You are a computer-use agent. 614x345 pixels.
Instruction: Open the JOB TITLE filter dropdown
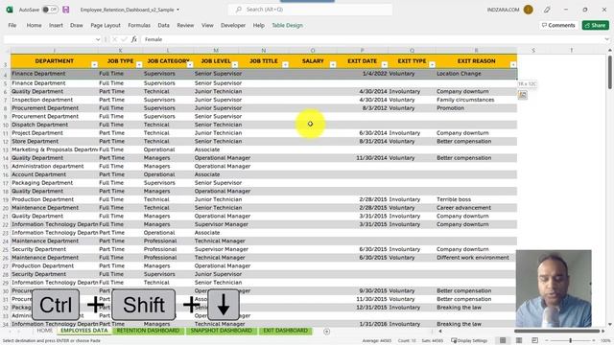click(285, 64)
